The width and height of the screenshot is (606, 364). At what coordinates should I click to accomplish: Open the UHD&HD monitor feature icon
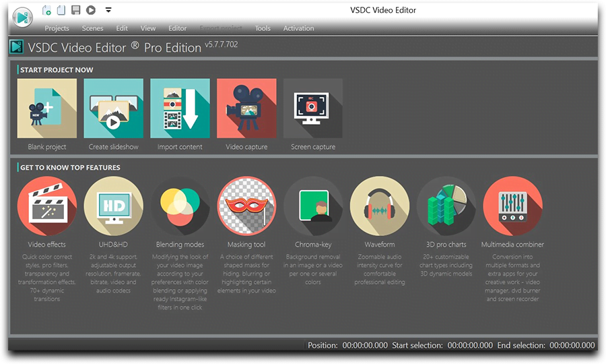[x=114, y=206]
